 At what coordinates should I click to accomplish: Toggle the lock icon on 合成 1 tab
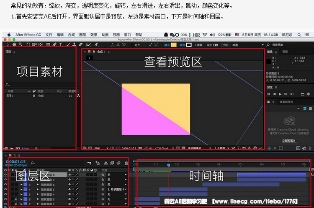tap(94, 52)
